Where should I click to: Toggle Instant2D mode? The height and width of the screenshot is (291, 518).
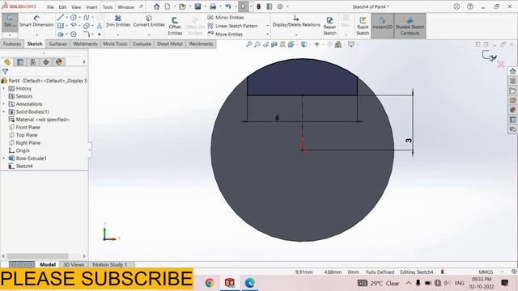coord(382,26)
